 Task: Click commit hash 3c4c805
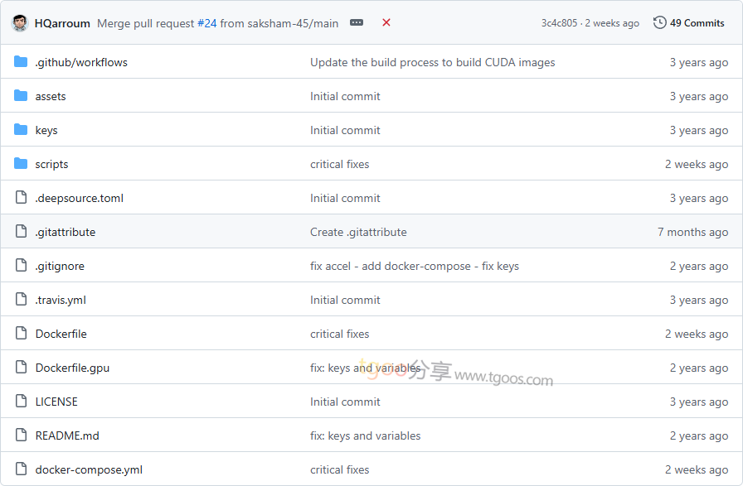pos(559,23)
